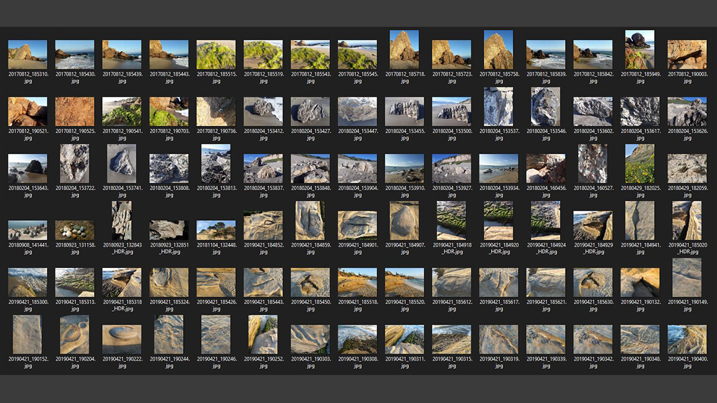
Task: Click thumbnail 20190421_184918_HDR.jpg
Action: [451, 220]
